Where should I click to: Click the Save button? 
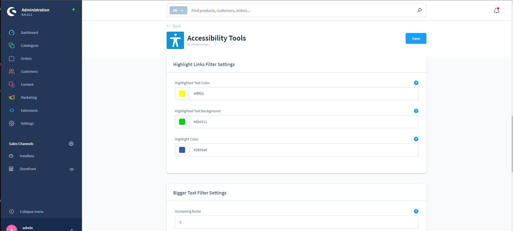tap(416, 38)
